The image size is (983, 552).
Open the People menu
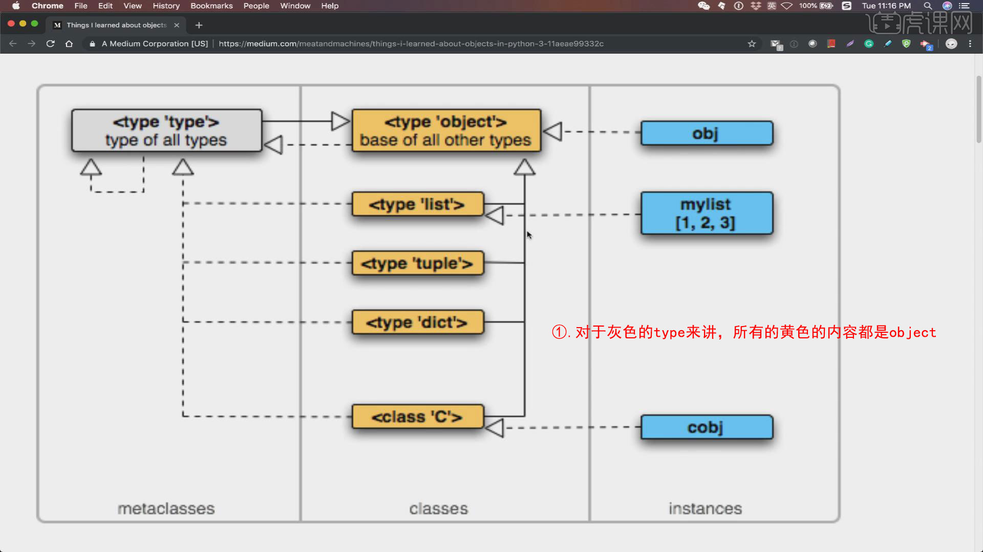257,6
